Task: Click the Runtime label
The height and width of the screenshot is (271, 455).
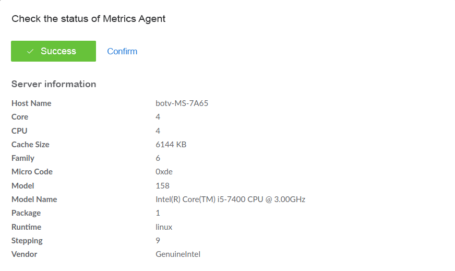Action: tap(27, 227)
